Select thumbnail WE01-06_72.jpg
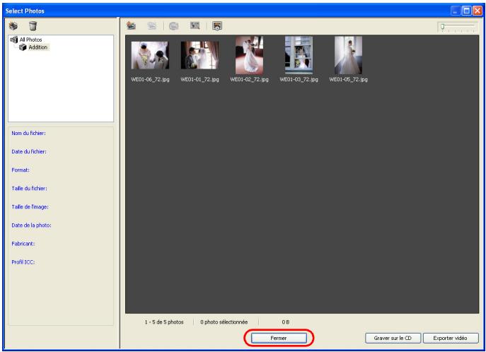Image resolution: width=486 pixels, height=352 pixels. tap(150, 55)
